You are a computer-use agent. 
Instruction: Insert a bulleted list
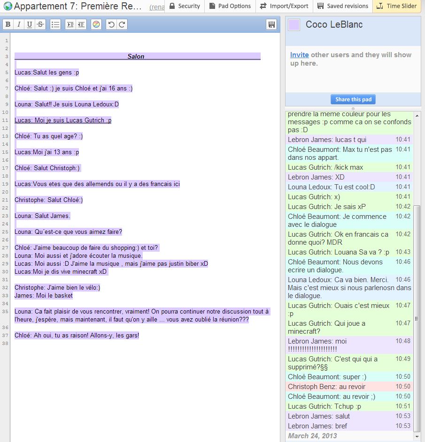[x=55, y=25]
